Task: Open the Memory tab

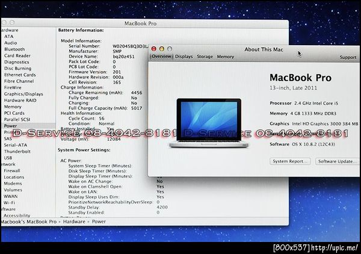Action: [226, 57]
